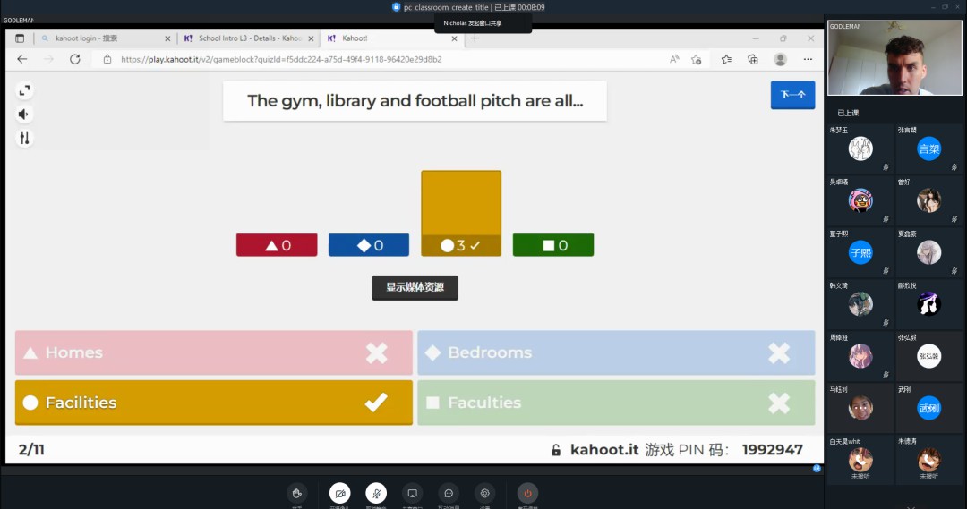Open the browser profile avatar menu

(780, 59)
